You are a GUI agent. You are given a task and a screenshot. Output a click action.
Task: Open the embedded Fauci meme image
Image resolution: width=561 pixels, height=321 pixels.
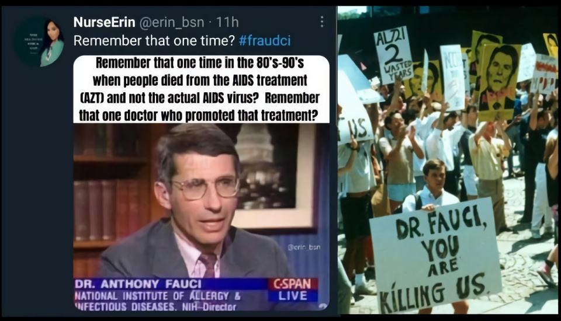(201, 183)
